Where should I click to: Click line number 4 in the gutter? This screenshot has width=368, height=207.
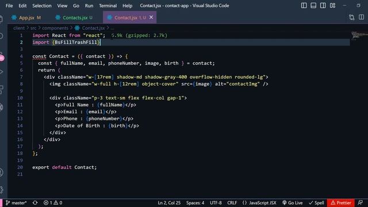tap(21, 56)
